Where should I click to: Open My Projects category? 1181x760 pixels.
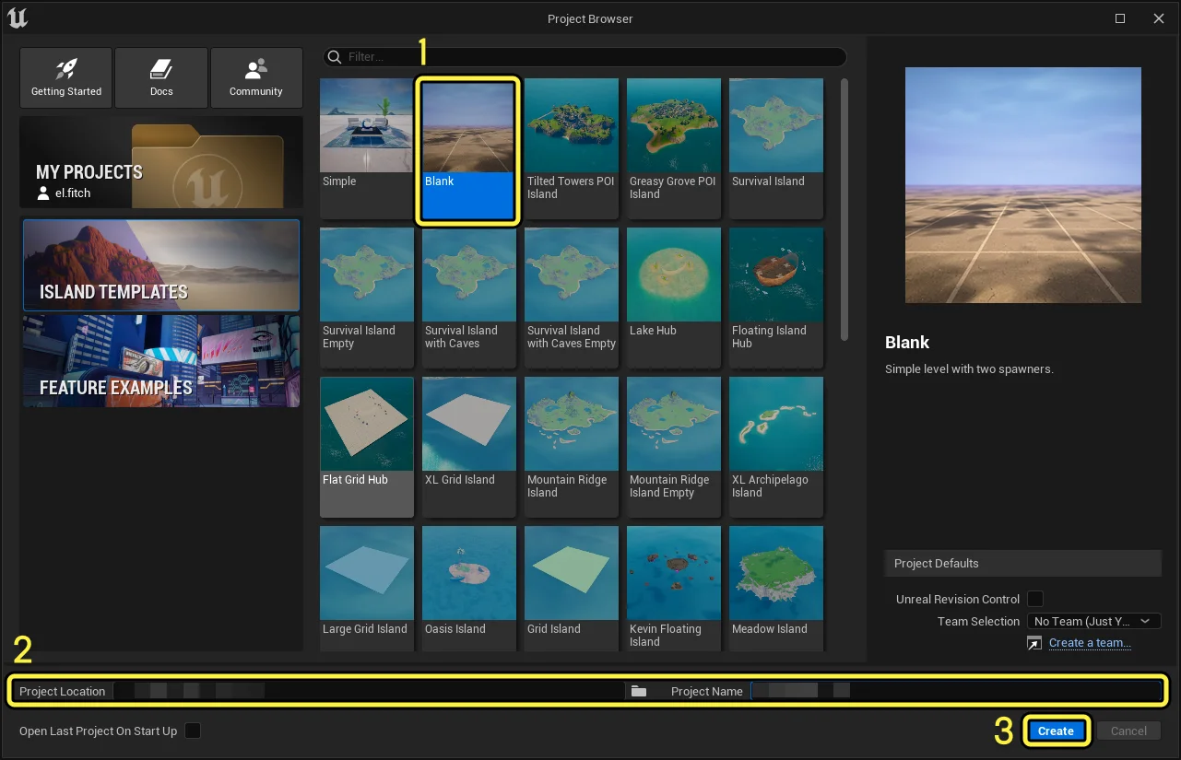[x=161, y=162]
